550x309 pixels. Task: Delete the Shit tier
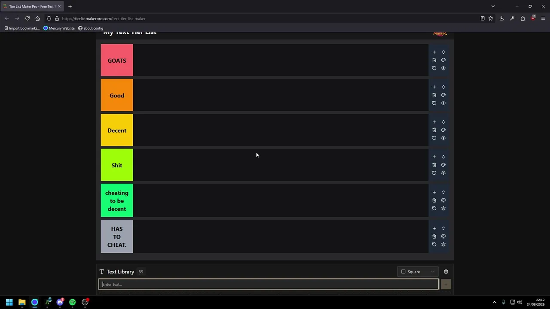click(434, 165)
